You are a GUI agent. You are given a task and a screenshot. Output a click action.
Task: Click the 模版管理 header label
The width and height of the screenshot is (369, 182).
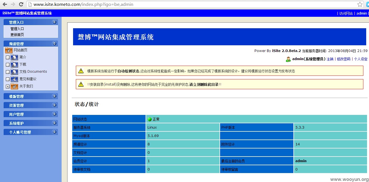(16, 96)
